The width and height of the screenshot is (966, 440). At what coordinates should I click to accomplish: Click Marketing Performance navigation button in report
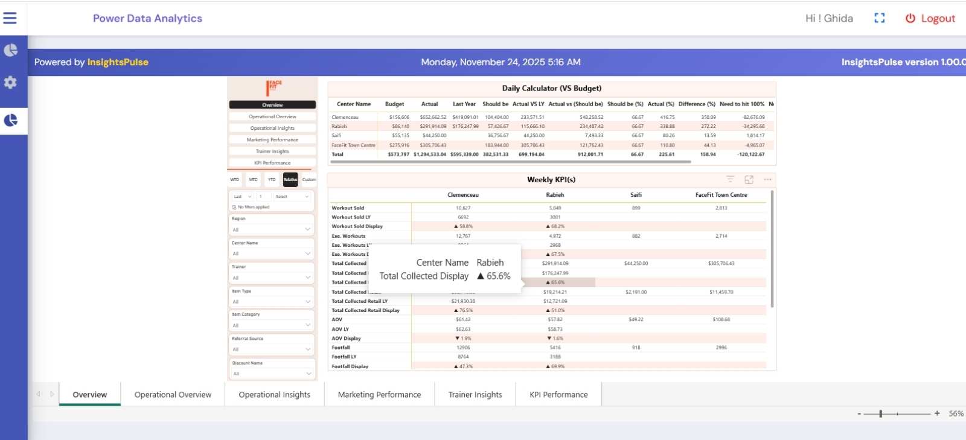coord(272,139)
